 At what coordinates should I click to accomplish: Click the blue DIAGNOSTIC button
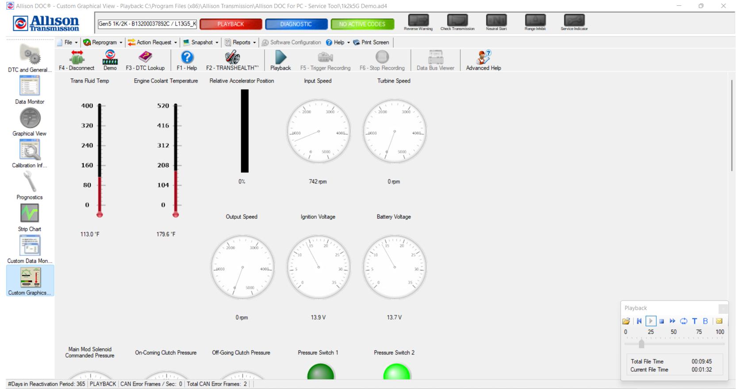pos(296,24)
